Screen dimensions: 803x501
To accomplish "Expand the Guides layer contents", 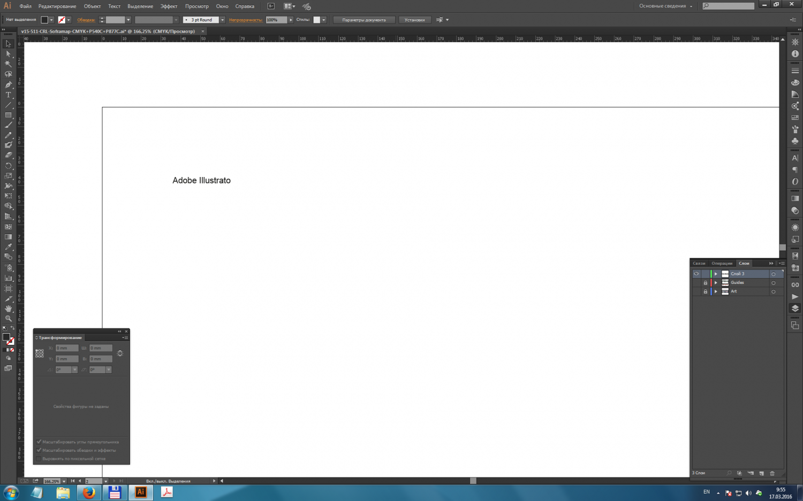I will (716, 283).
